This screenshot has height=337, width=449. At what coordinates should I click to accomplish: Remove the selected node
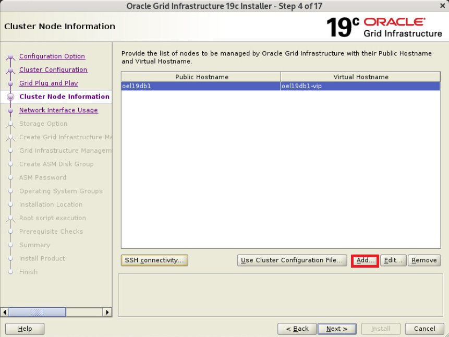pyautogui.click(x=424, y=260)
